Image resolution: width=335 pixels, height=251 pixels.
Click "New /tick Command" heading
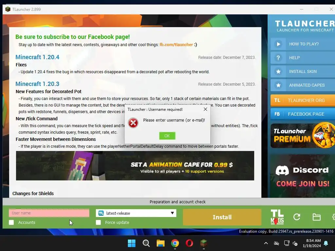point(37,119)
